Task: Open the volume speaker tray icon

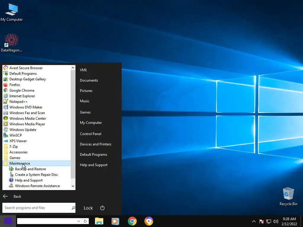Action: [x=276, y=221]
